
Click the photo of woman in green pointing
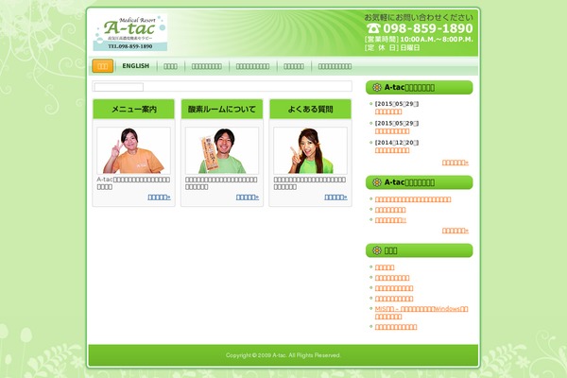tap(310, 150)
